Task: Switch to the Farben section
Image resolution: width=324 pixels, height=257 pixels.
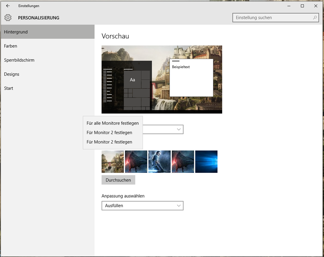Action: click(47, 46)
